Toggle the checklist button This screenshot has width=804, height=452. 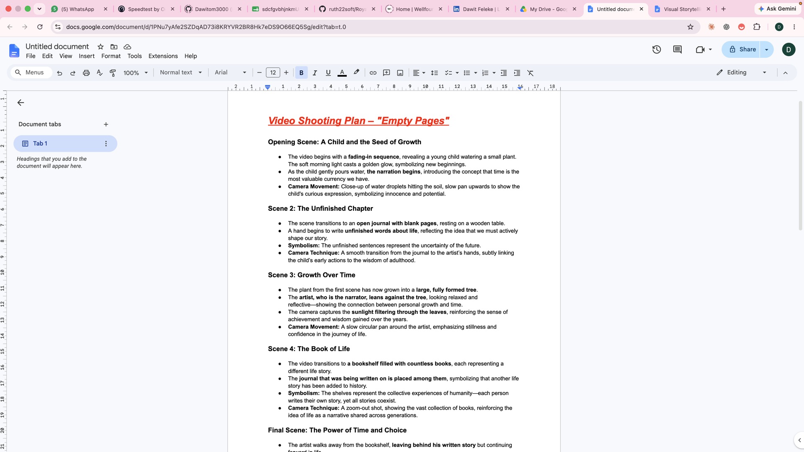[x=448, y=73]
